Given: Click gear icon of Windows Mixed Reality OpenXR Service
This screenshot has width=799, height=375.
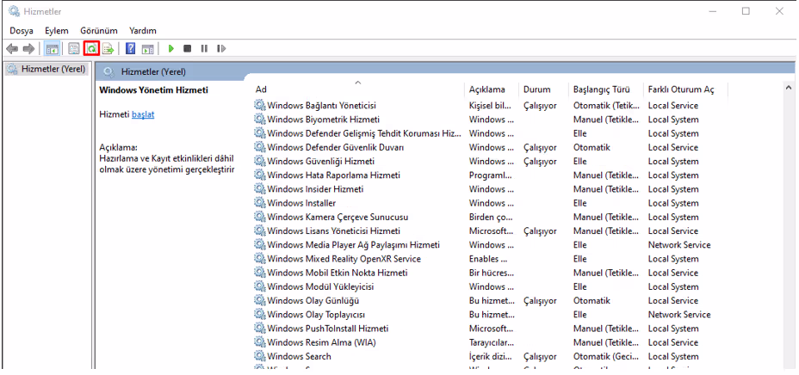Looking at the screenshot, I should pyautogui.click(x=260, y=259).
